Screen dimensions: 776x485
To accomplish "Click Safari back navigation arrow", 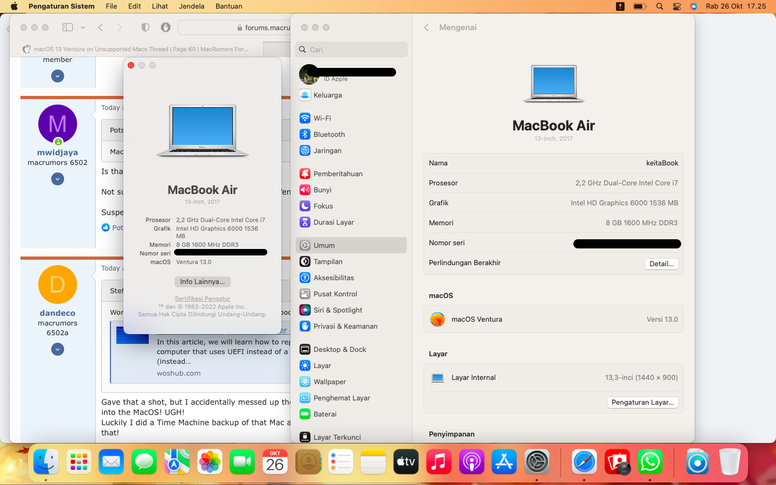I will 100,27.
